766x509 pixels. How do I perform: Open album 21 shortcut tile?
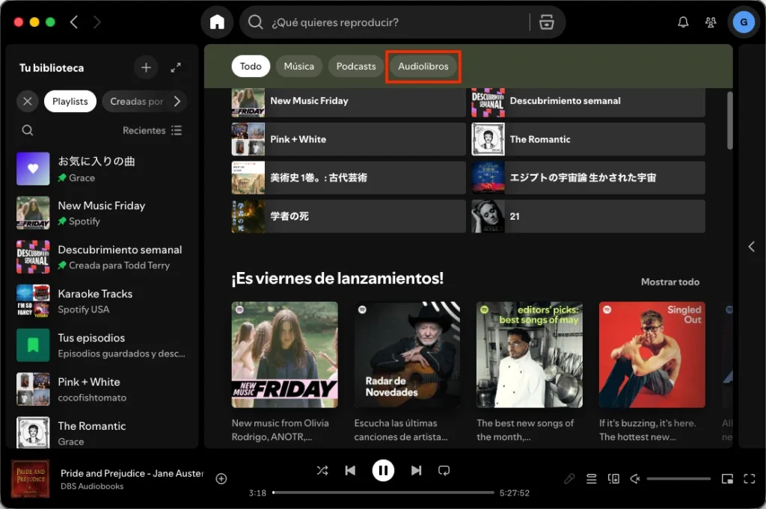588,216
